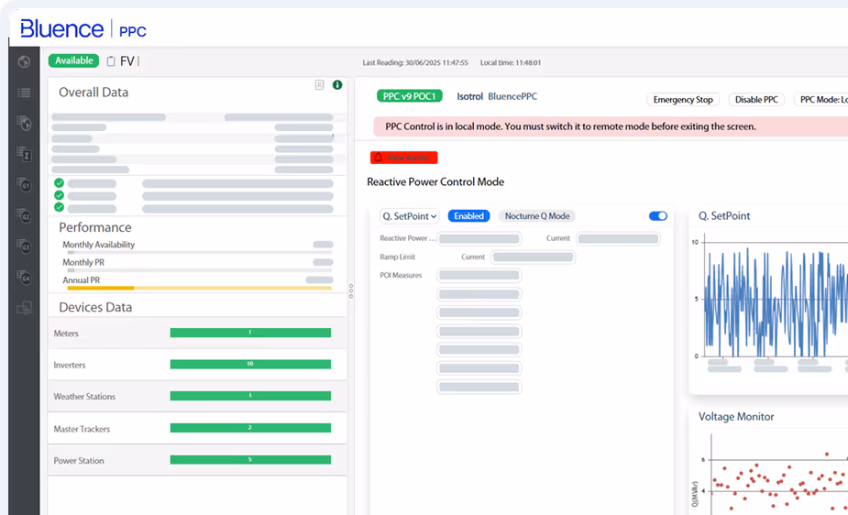Viewport: 848px width, 515px height.
Task: Click the second green check status icon
Action: 59,195
